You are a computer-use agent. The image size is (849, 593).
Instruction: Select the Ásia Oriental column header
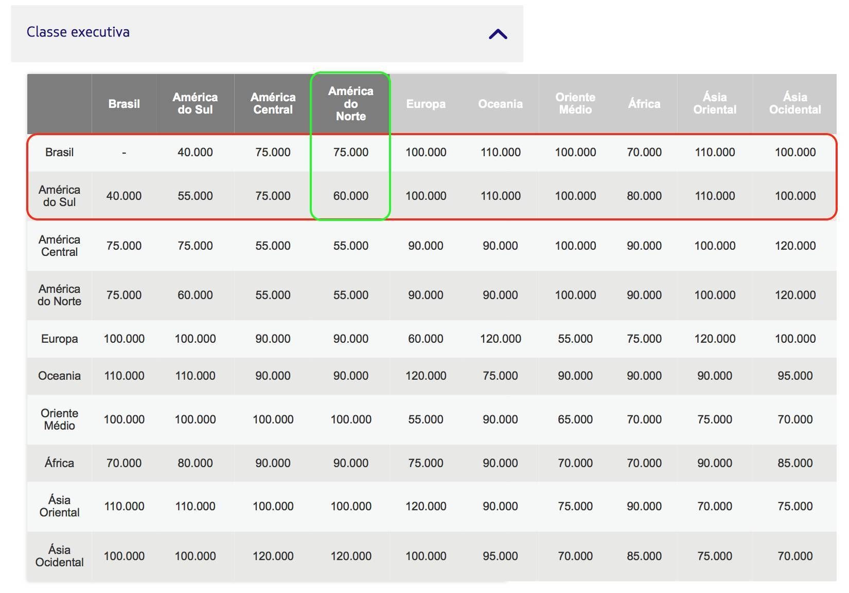[x=715, y=103]
